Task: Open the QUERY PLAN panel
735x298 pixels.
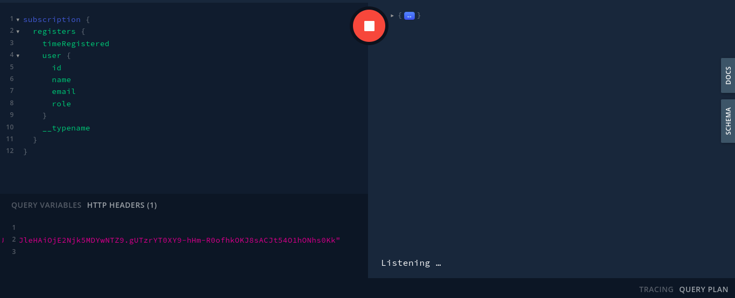Action: pos(704,289)
